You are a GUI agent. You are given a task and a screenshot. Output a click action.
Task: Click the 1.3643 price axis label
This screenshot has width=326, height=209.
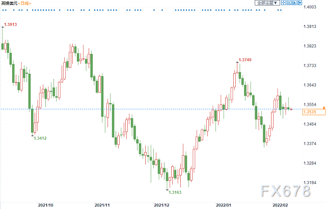coord(310,85)
